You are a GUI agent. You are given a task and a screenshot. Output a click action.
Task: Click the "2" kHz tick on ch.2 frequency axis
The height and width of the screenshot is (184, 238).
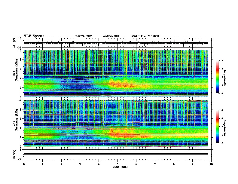[21, 137]
